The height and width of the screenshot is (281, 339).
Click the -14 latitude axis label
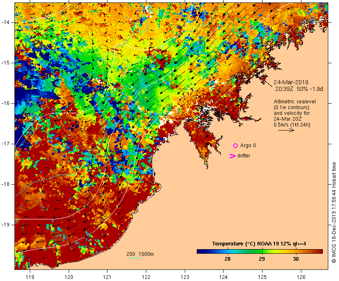5,22
